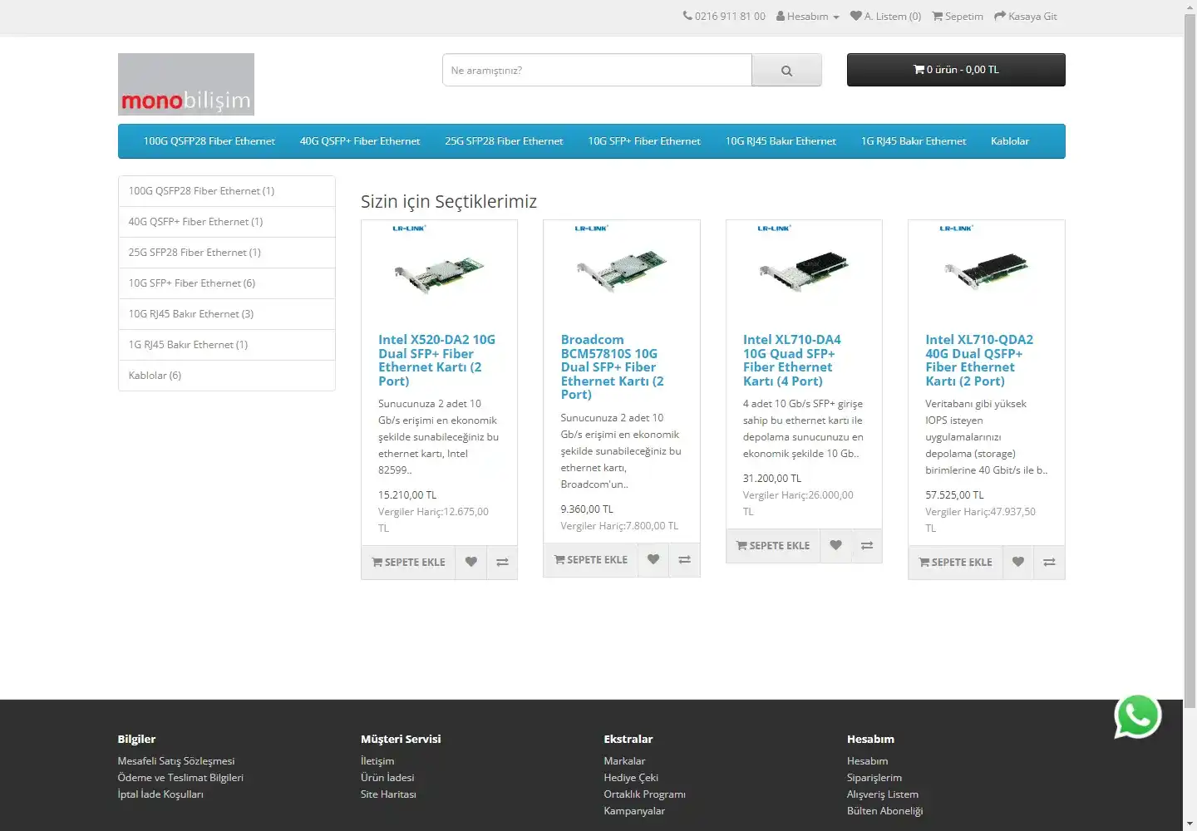Open the 0 ürün - 0,00 TL cart dropdown

956,70
